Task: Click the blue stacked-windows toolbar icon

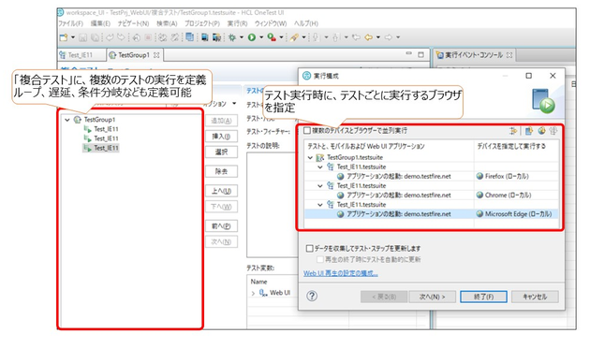Action: click(190, 36)
